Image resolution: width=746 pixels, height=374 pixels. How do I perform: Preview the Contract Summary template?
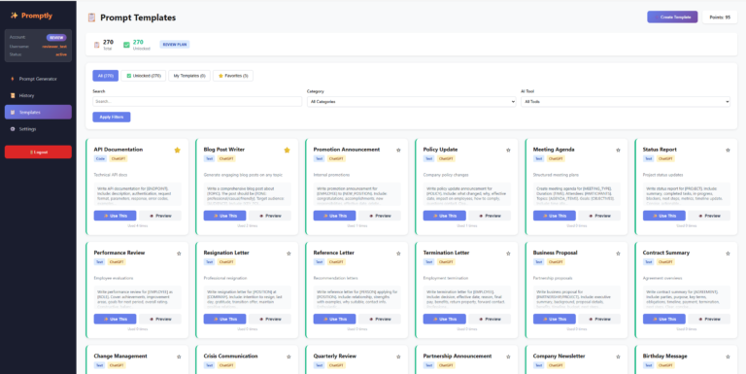point(709,319)
